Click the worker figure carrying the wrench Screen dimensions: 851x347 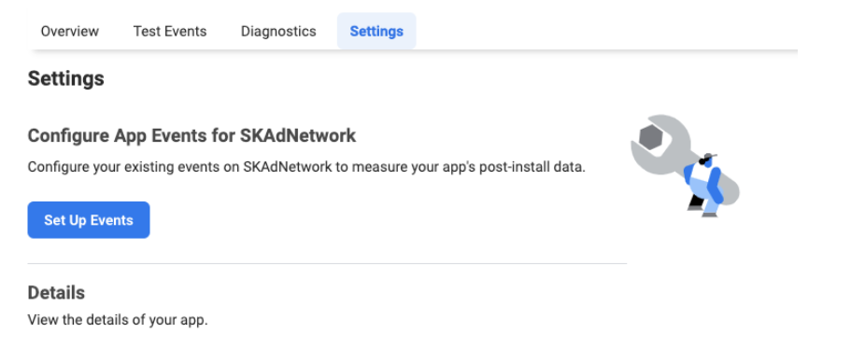pos(704,186)
